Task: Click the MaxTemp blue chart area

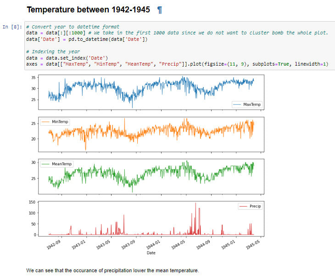Action: pos(151,92)
